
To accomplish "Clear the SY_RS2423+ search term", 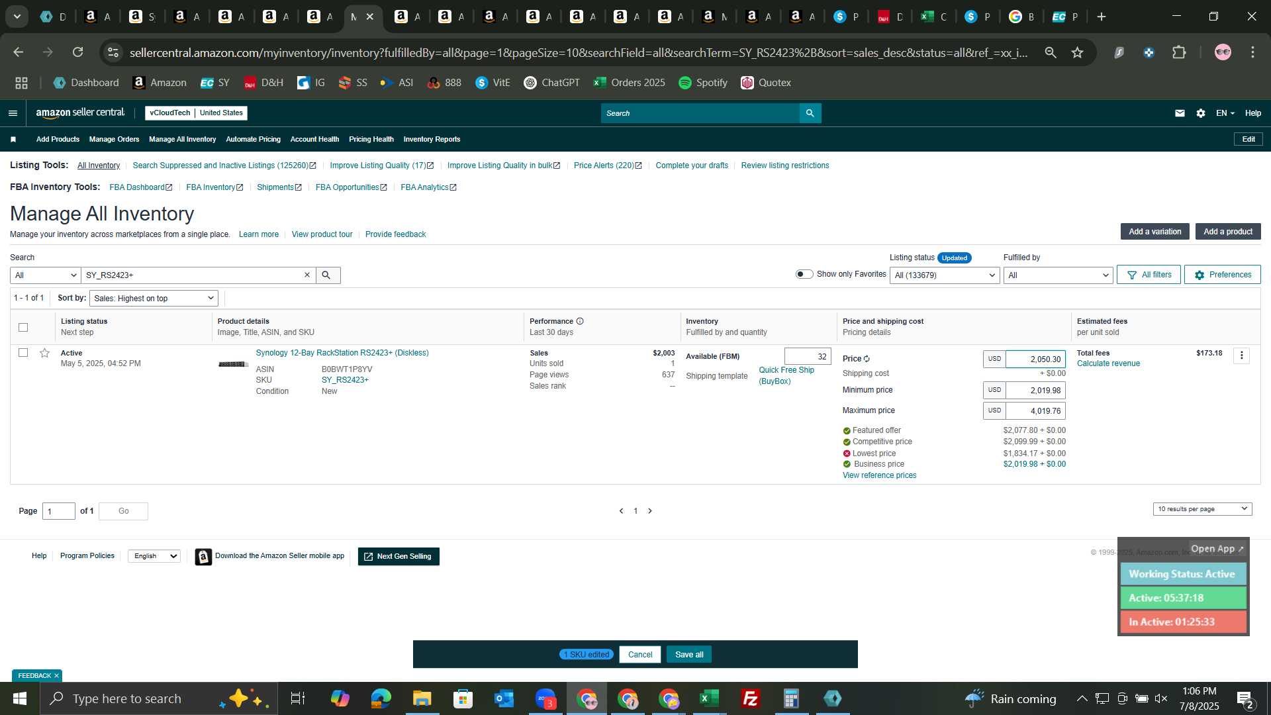I will (x=307, y=275).
